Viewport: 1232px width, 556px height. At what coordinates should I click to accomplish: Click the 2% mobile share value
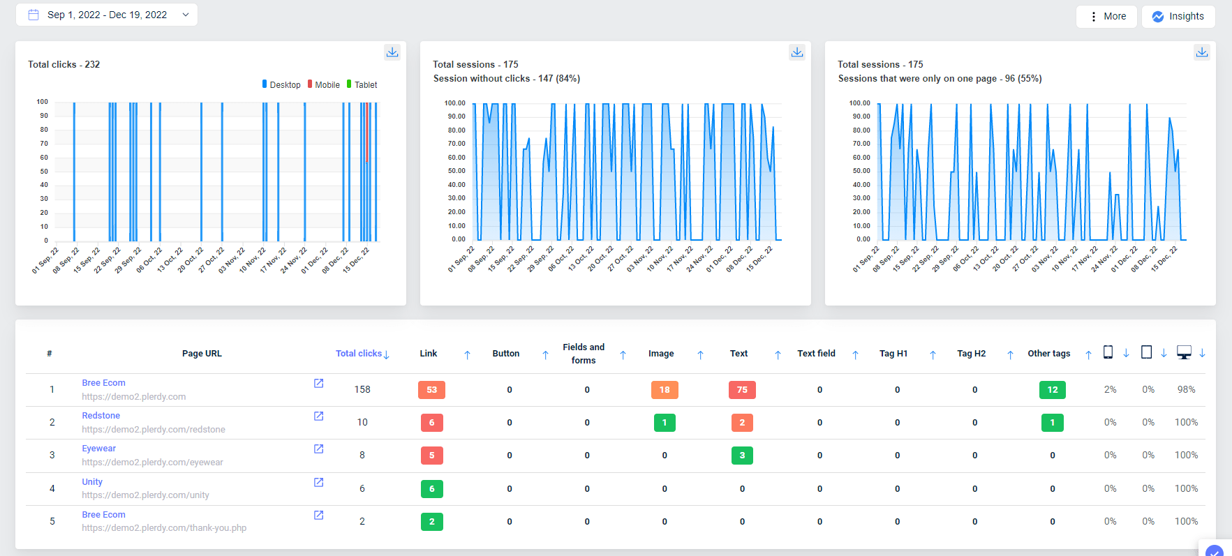(x=1111, y=389)
